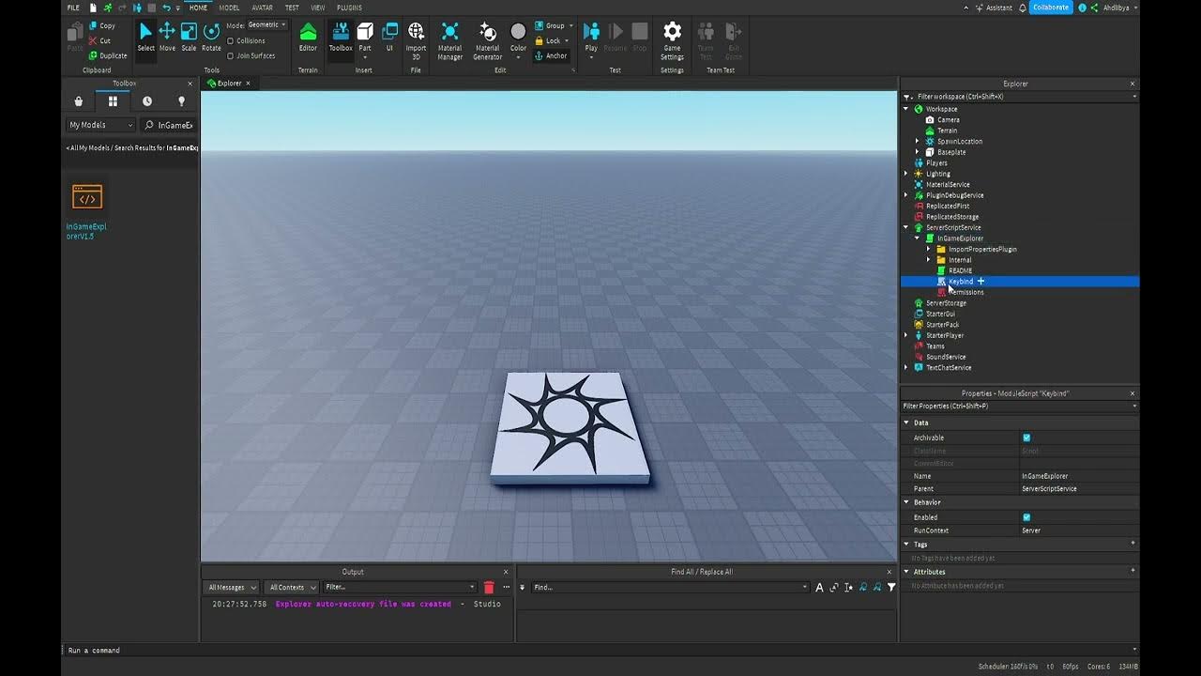The image size is (1201, 676).
Task: Clear output with the red trash icon
Action: coord(489,587)
